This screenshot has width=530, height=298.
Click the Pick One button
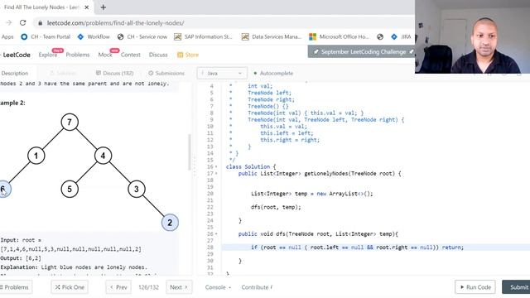click(x=70, y=287)
